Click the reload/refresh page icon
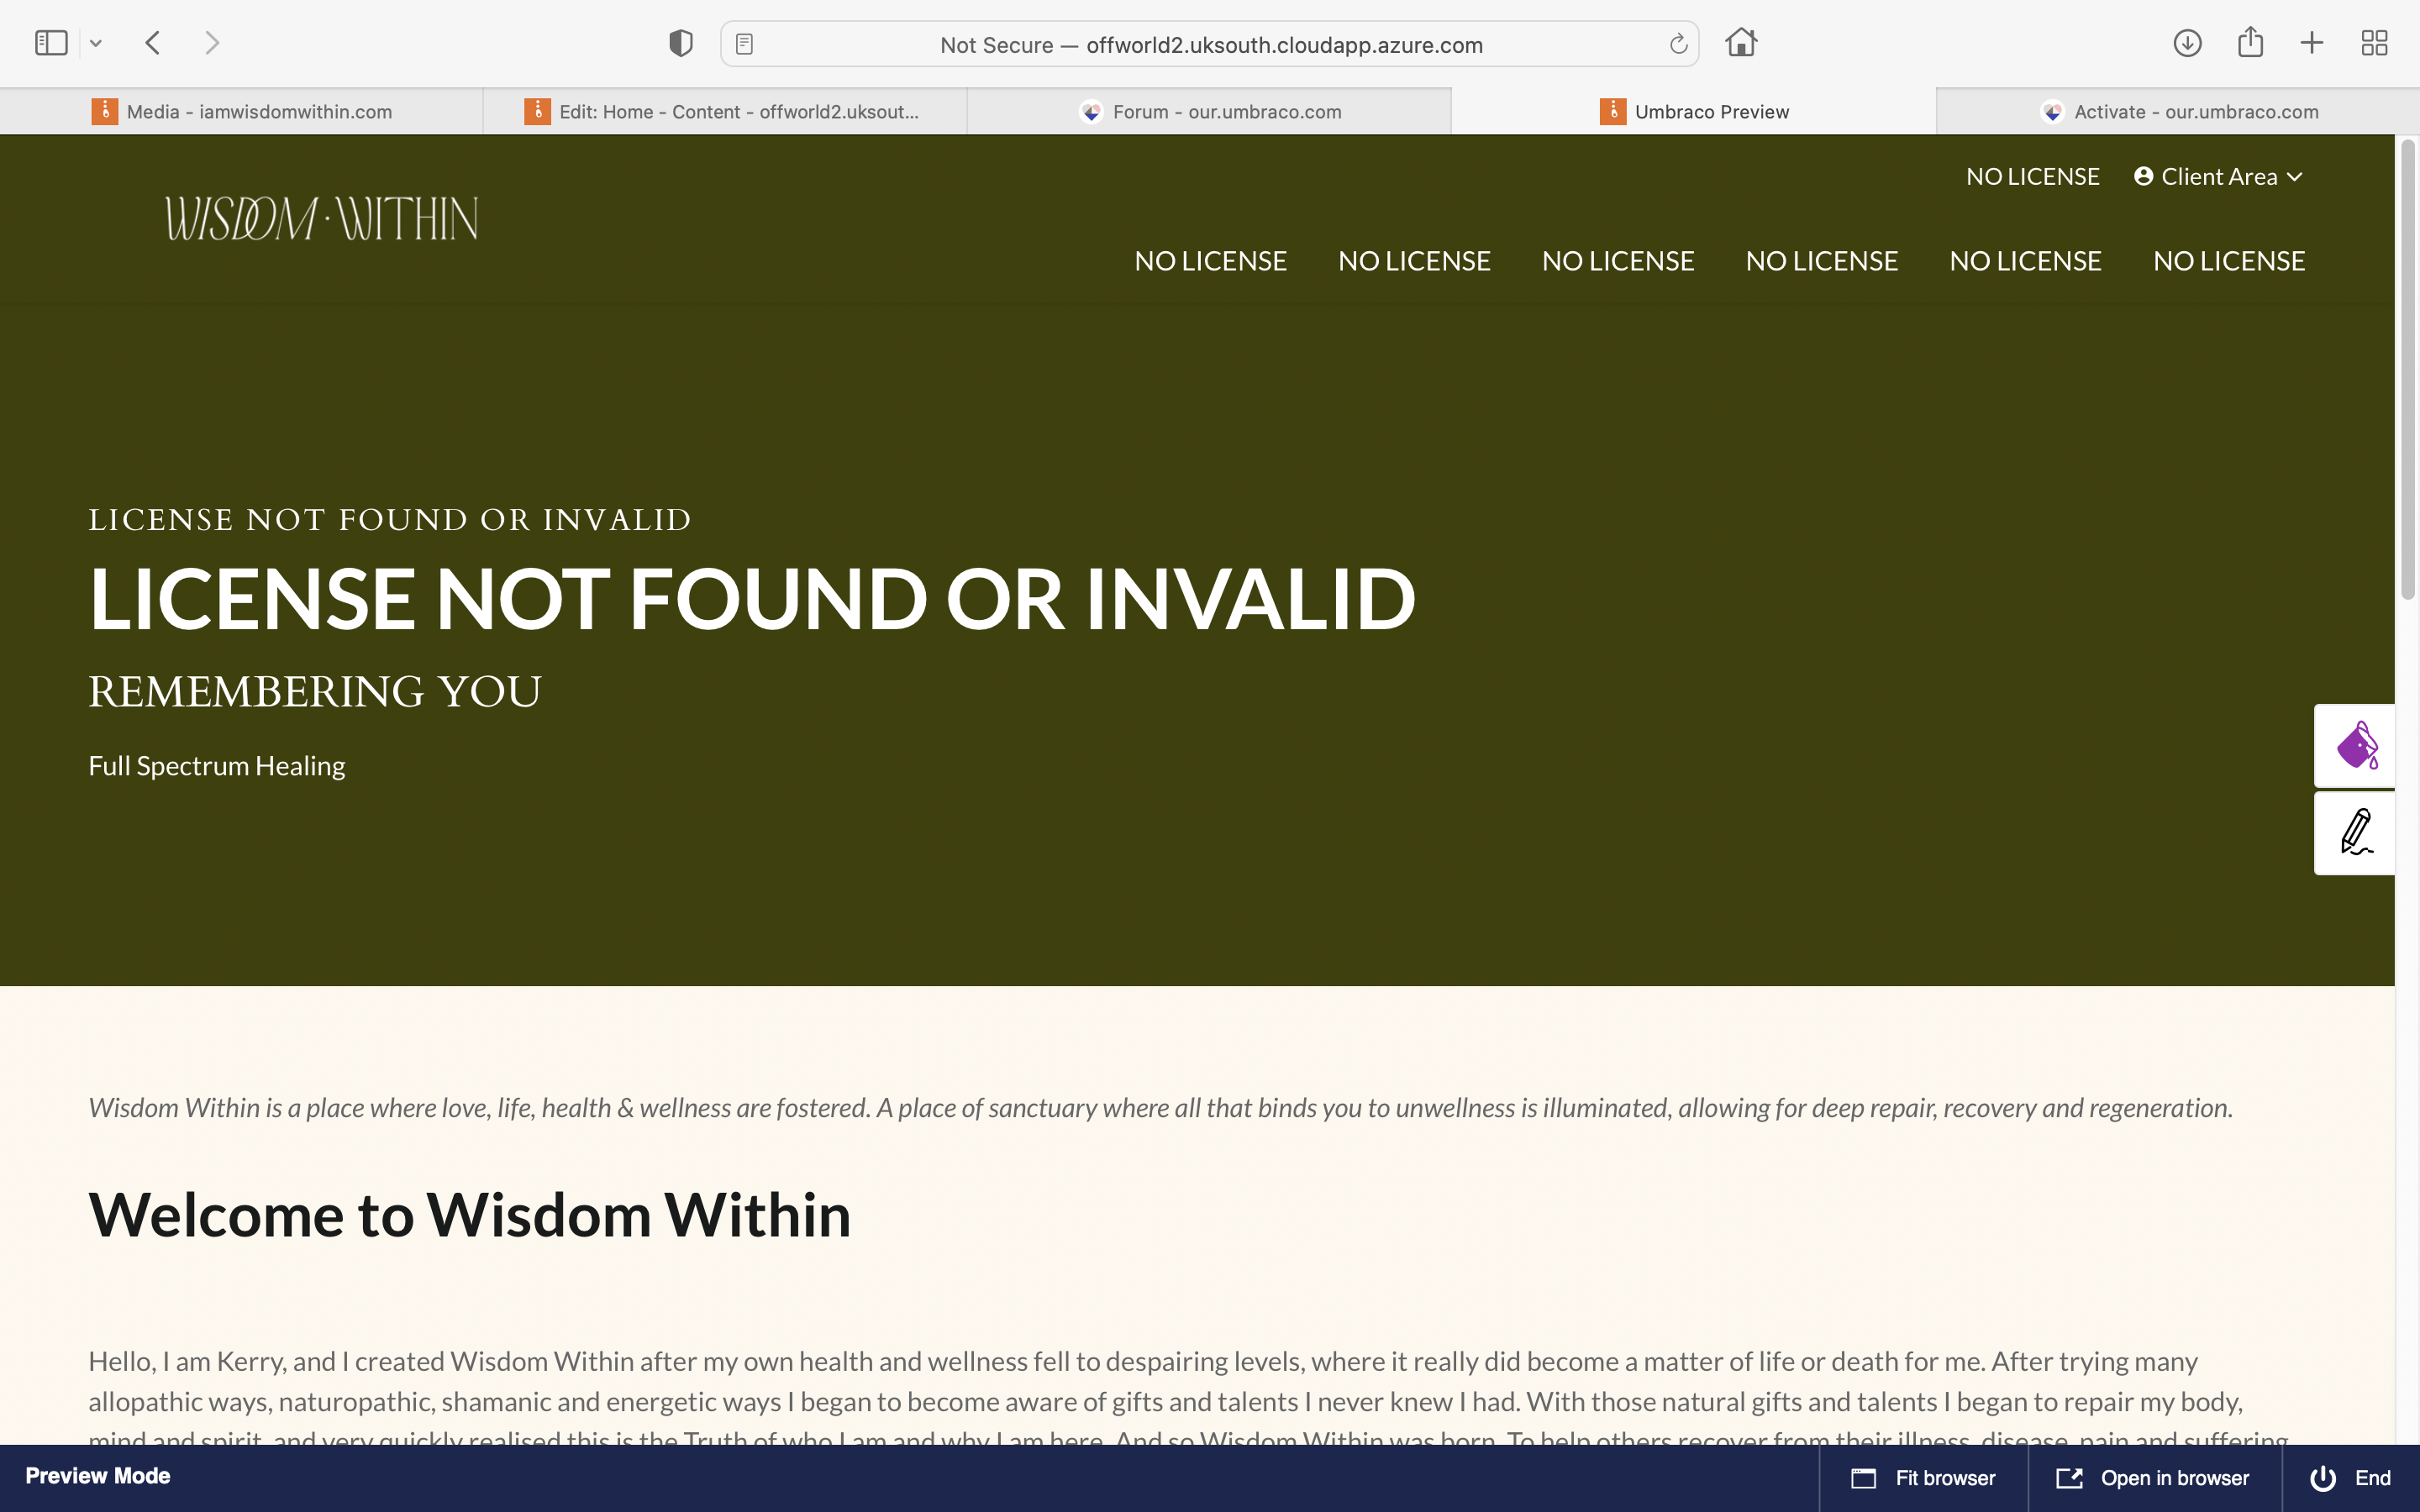The width and height of the screenshot is (2420, 1512). 1676,44
